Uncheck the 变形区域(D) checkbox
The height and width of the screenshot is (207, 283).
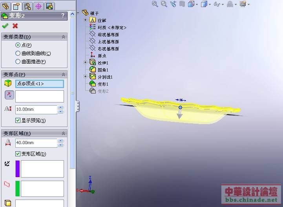click(x=18, y=154)
